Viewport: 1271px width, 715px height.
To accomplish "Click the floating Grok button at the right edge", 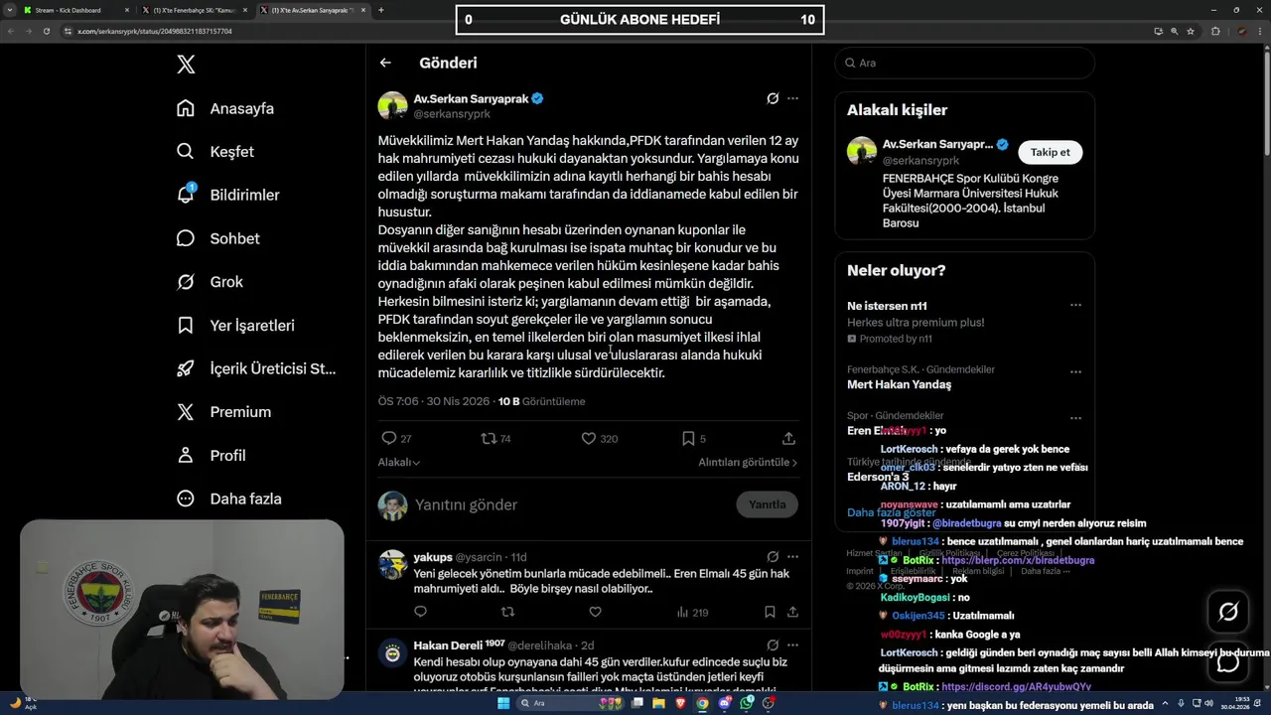I will coord(1228,612).
